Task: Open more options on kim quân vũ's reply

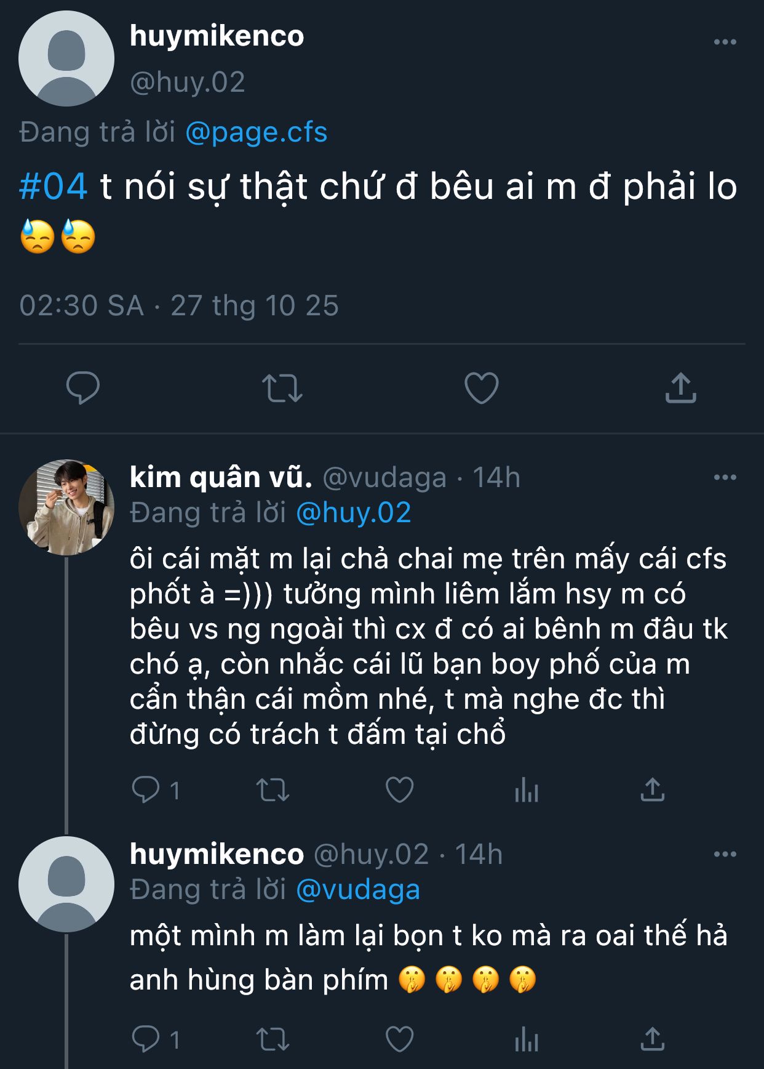Action: pos(725,478)
